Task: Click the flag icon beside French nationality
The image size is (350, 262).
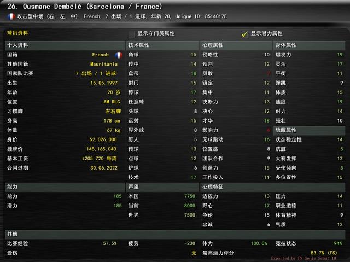Action: pyautogui.click(x=119, y=55)
